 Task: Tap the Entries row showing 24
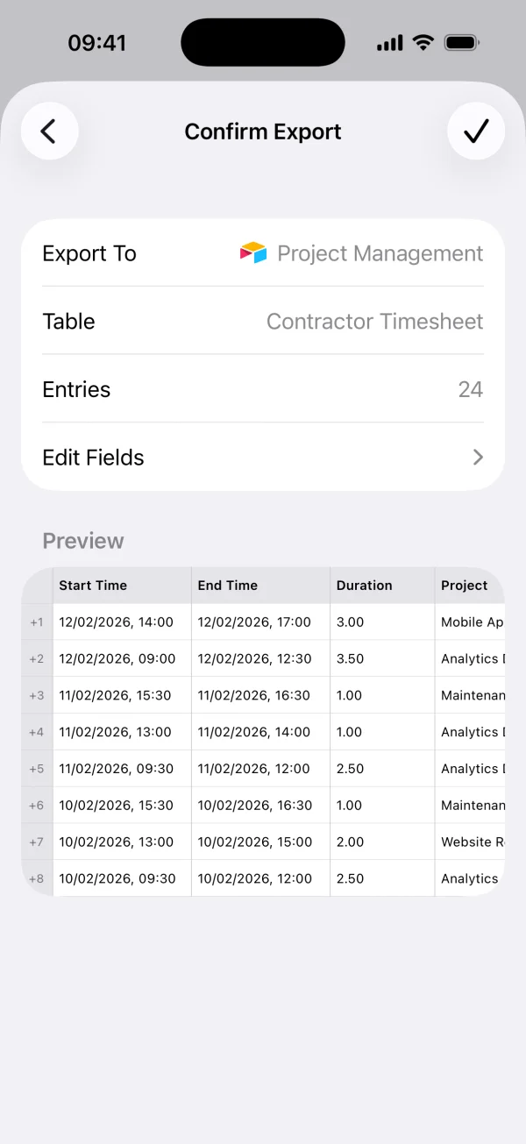tap(263, 389)
